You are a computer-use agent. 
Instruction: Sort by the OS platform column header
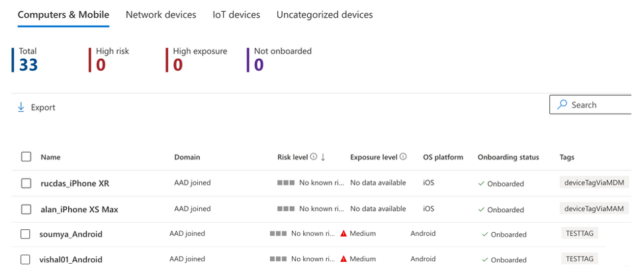[443, 157]
